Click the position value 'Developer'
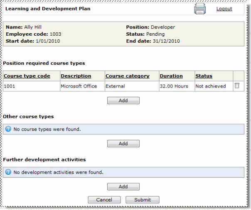The image size is (251, 210). pyautogui.click(x=163, y=27)
